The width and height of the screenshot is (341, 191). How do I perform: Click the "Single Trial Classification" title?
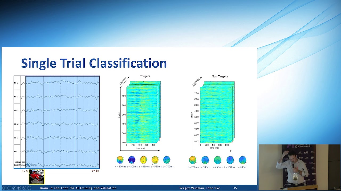94,63
